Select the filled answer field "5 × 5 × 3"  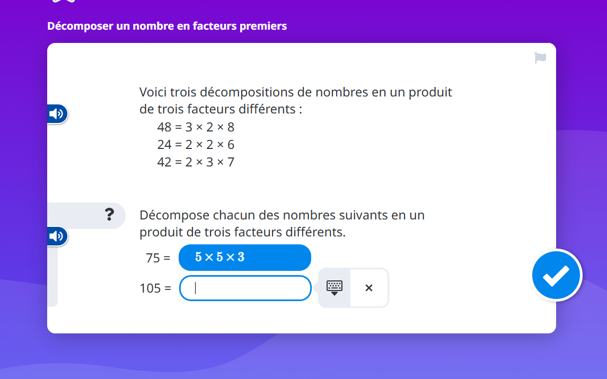pos(245,258)
